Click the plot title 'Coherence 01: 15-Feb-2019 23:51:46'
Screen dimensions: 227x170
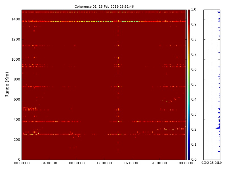(104, 7)
